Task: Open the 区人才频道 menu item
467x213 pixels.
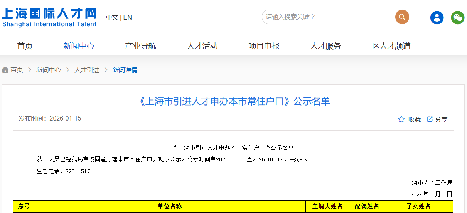Action: pos(391,46)
